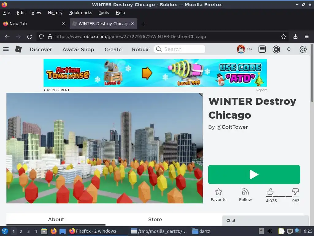This screenshot has height=236, width=314.
Task: Click the taskbar clock showing 6:25
Action: click(x=308, y=231)
